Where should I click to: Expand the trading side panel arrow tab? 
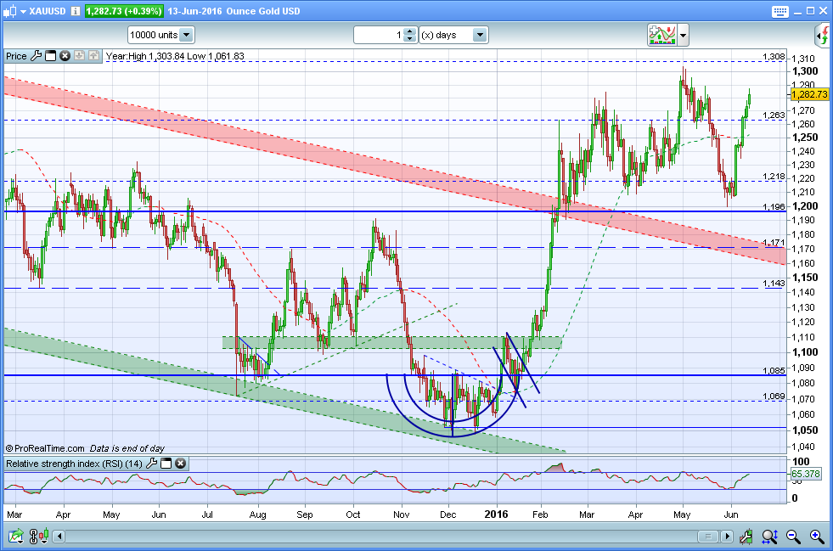coord(823,37)
